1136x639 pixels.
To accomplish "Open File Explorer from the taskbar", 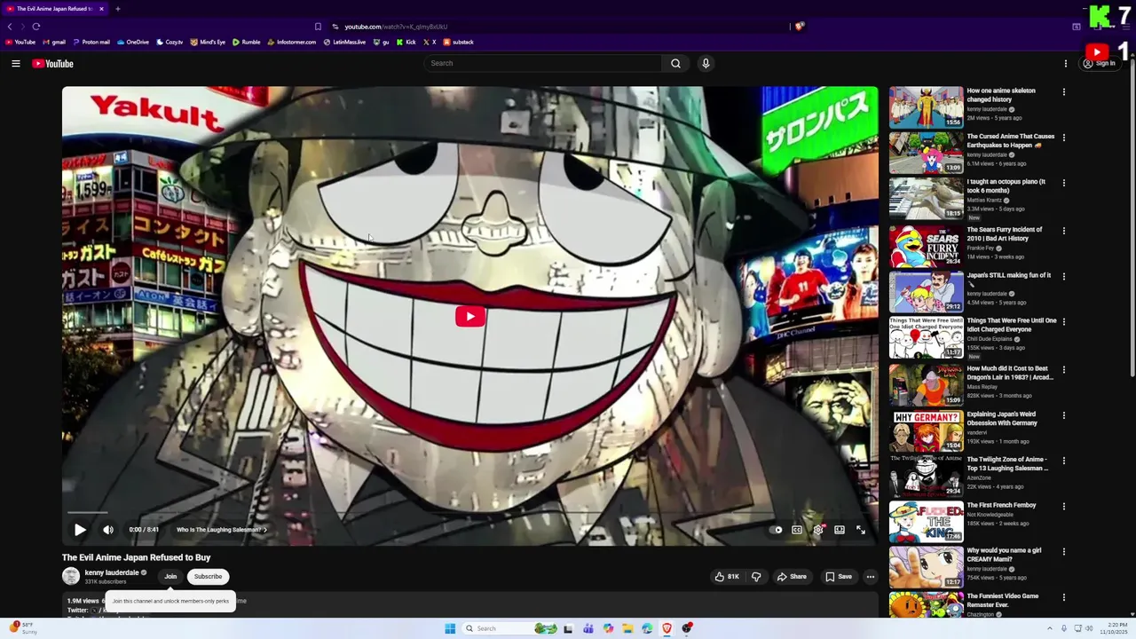I will (627, 628).
